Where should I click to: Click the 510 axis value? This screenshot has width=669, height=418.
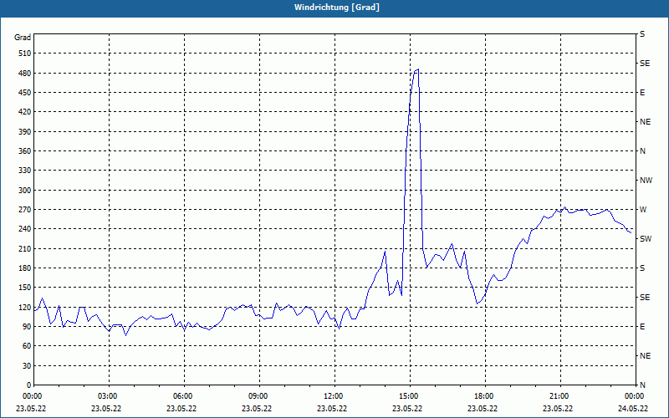(x=25, y=54)
